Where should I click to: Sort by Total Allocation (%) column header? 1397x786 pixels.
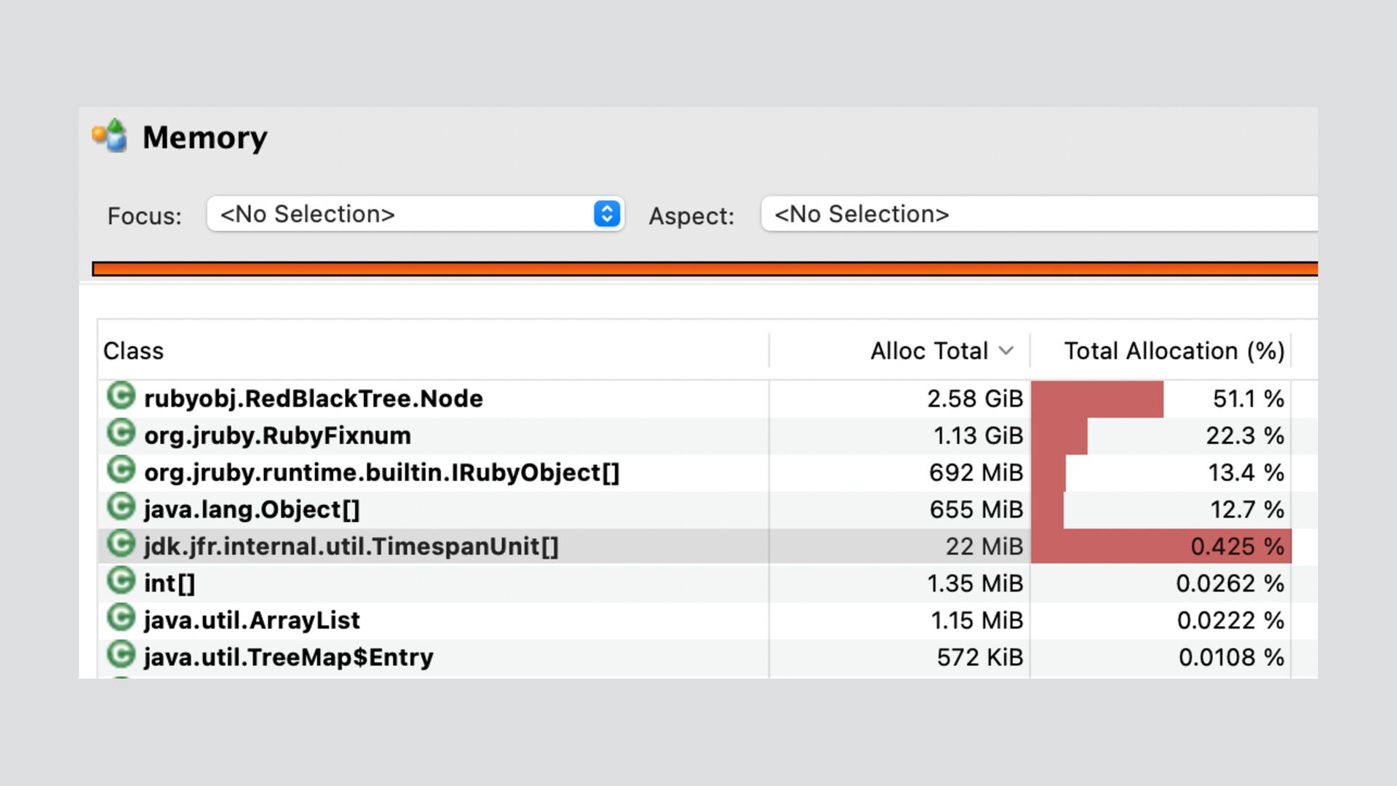1173,351
